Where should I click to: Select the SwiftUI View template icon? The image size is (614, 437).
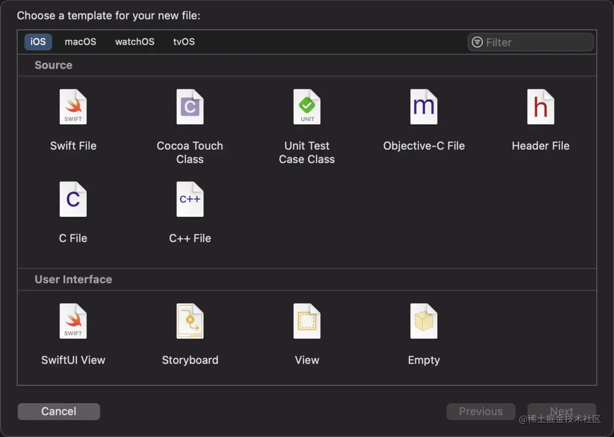click(73, 321)
